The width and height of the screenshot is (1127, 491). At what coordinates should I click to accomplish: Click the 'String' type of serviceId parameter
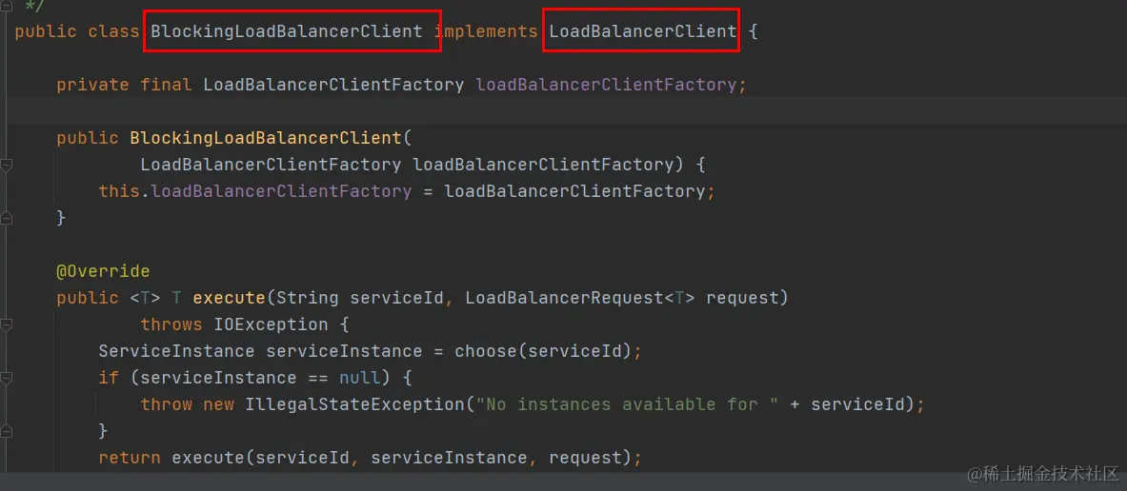[x=308, y=298]
